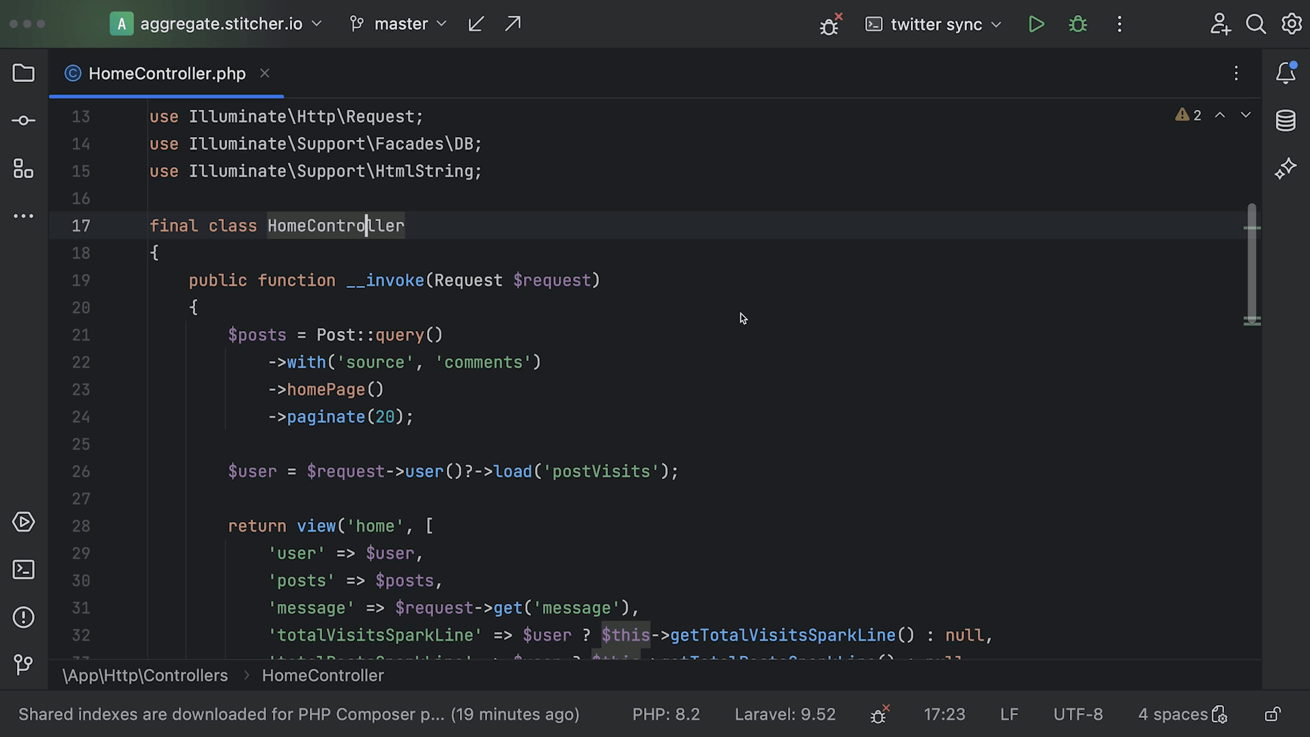Click the HomeController breadcrumb item
The width and height of the screenshot is (1310, 737).
[323, 676]
